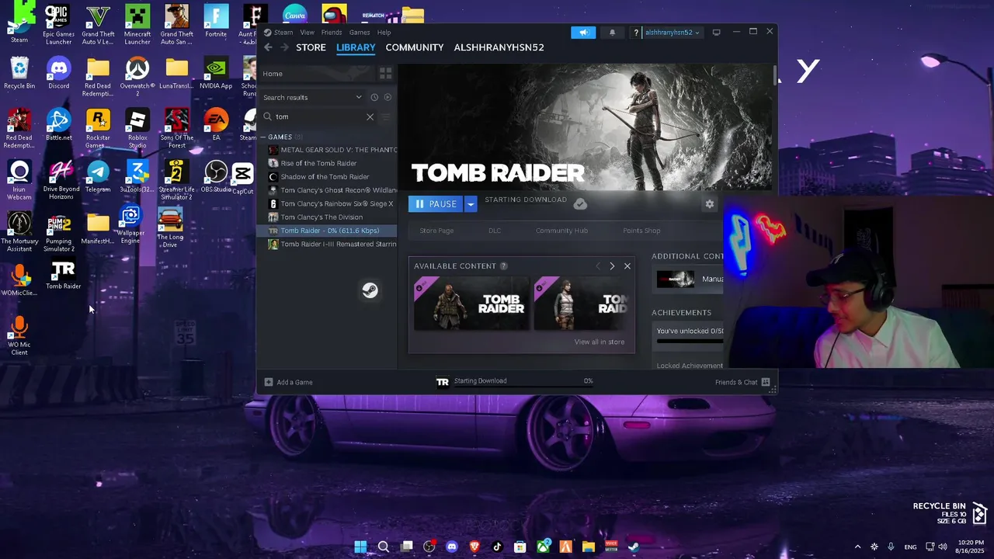Screen dimensions: 994x559
Task: Click the Steam help question mark icon
Action: click(x=636, y=33)
